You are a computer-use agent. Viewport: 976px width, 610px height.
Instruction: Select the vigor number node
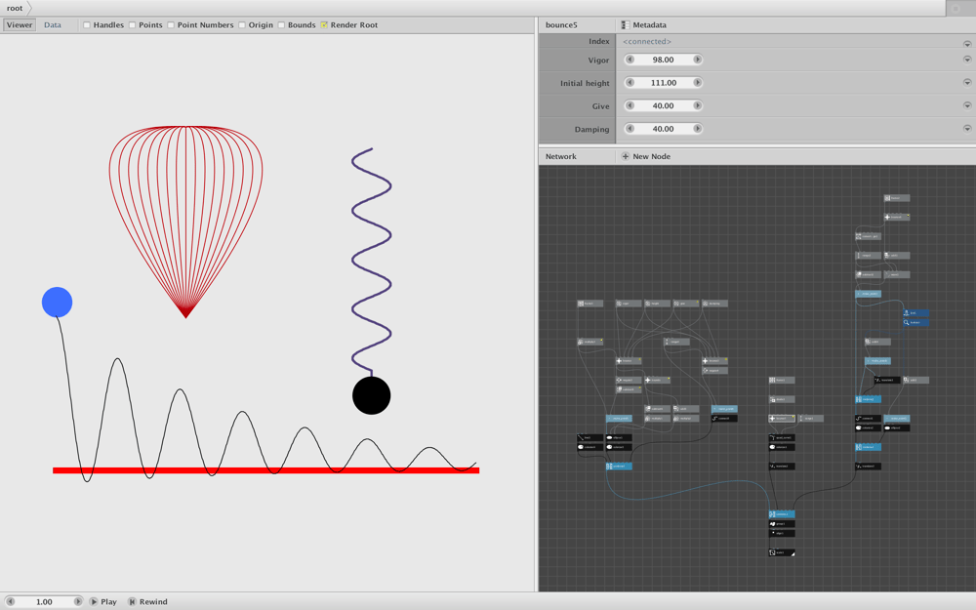pos(629,304)
